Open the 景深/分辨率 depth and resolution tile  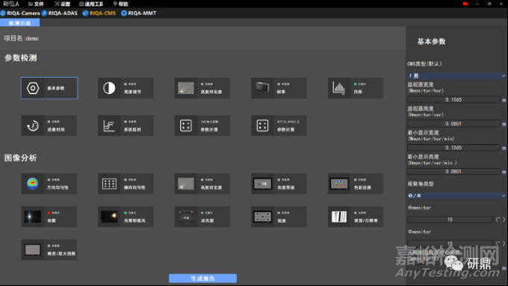pos(356,217)
